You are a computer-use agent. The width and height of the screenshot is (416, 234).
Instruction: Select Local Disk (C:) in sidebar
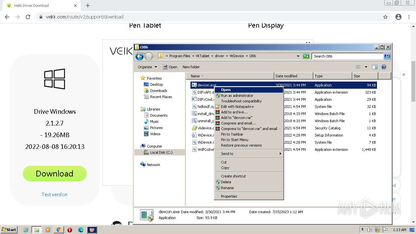[x=161, y=152]
